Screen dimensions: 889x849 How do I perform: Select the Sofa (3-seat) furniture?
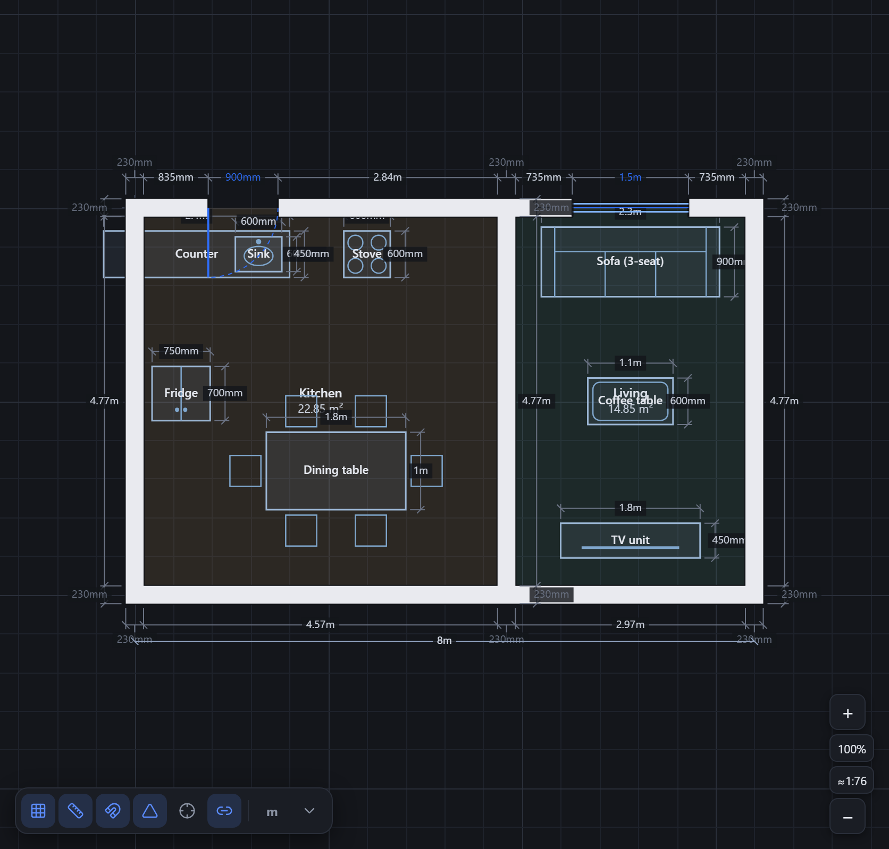point(630,262)
